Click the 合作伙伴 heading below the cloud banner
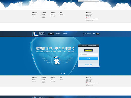 pyautogui.click(x=53, y=13)
